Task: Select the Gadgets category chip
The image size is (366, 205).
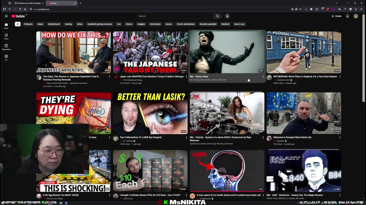Action: [x=141, y=24]
